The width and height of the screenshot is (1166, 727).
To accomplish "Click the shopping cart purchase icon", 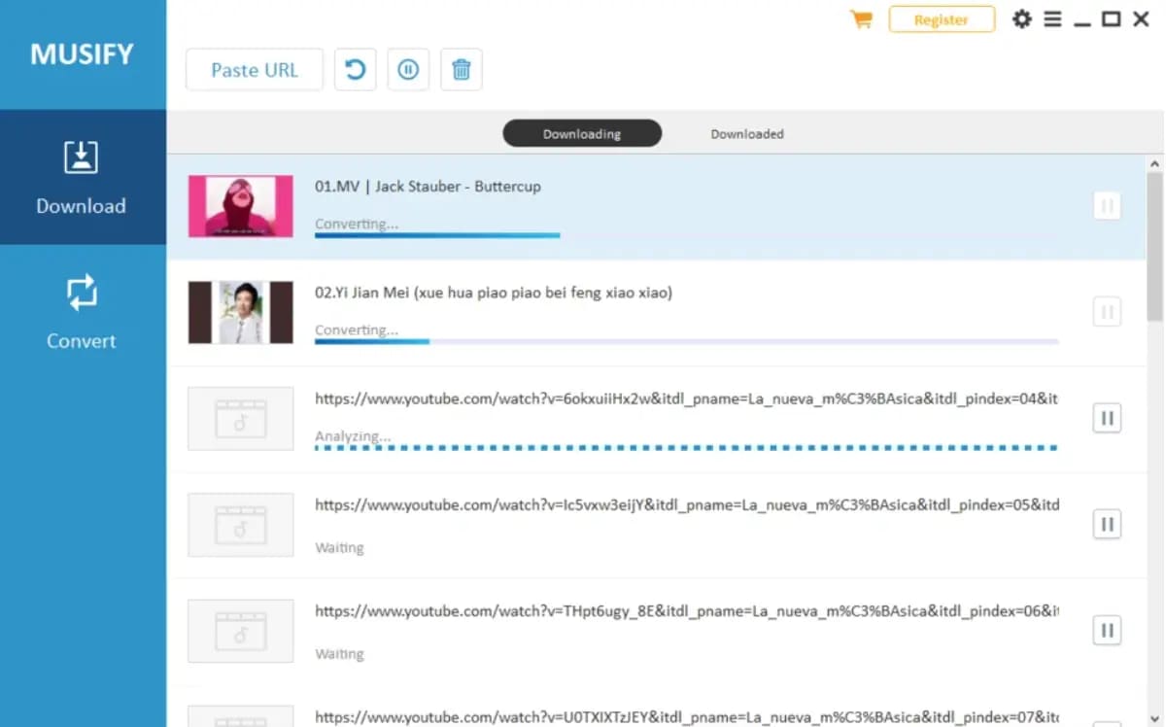I will point(861,19).
